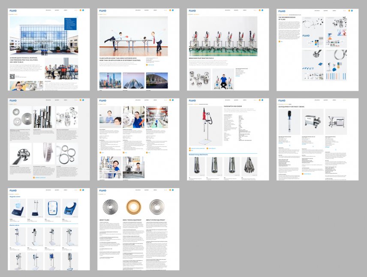The height and width of the screenshot is (277, 367).
Task: Click the orange link beside the ping-pong page text
Action: coord(148,65)
